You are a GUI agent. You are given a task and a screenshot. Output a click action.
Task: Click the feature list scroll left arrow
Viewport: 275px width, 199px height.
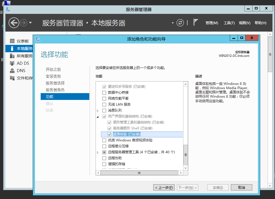point(98,173)
